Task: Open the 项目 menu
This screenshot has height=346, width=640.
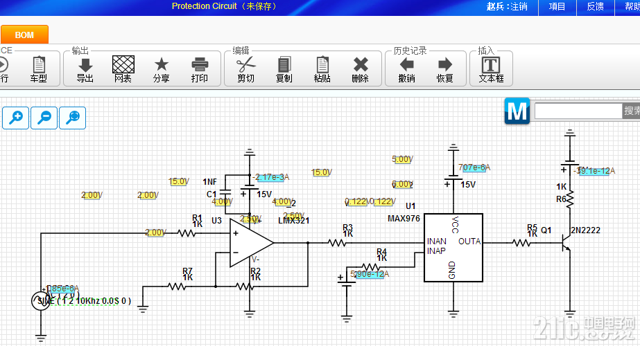Action: point(557,6)
